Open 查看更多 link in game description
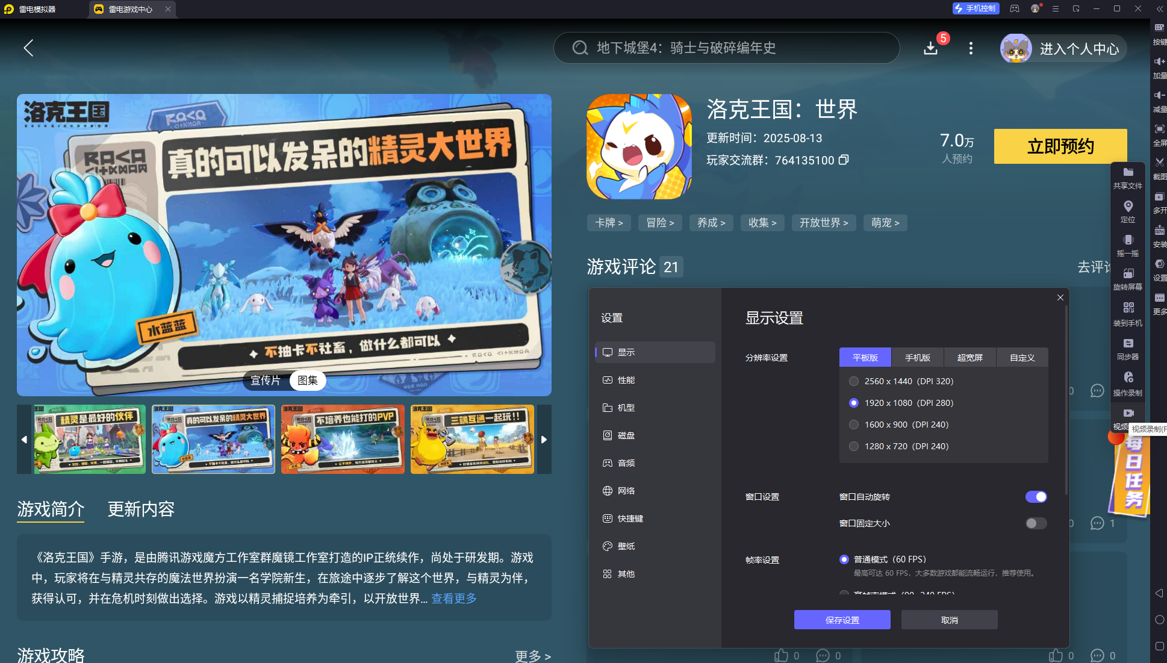Viewport: 1167px width, 663px height. 453,599
